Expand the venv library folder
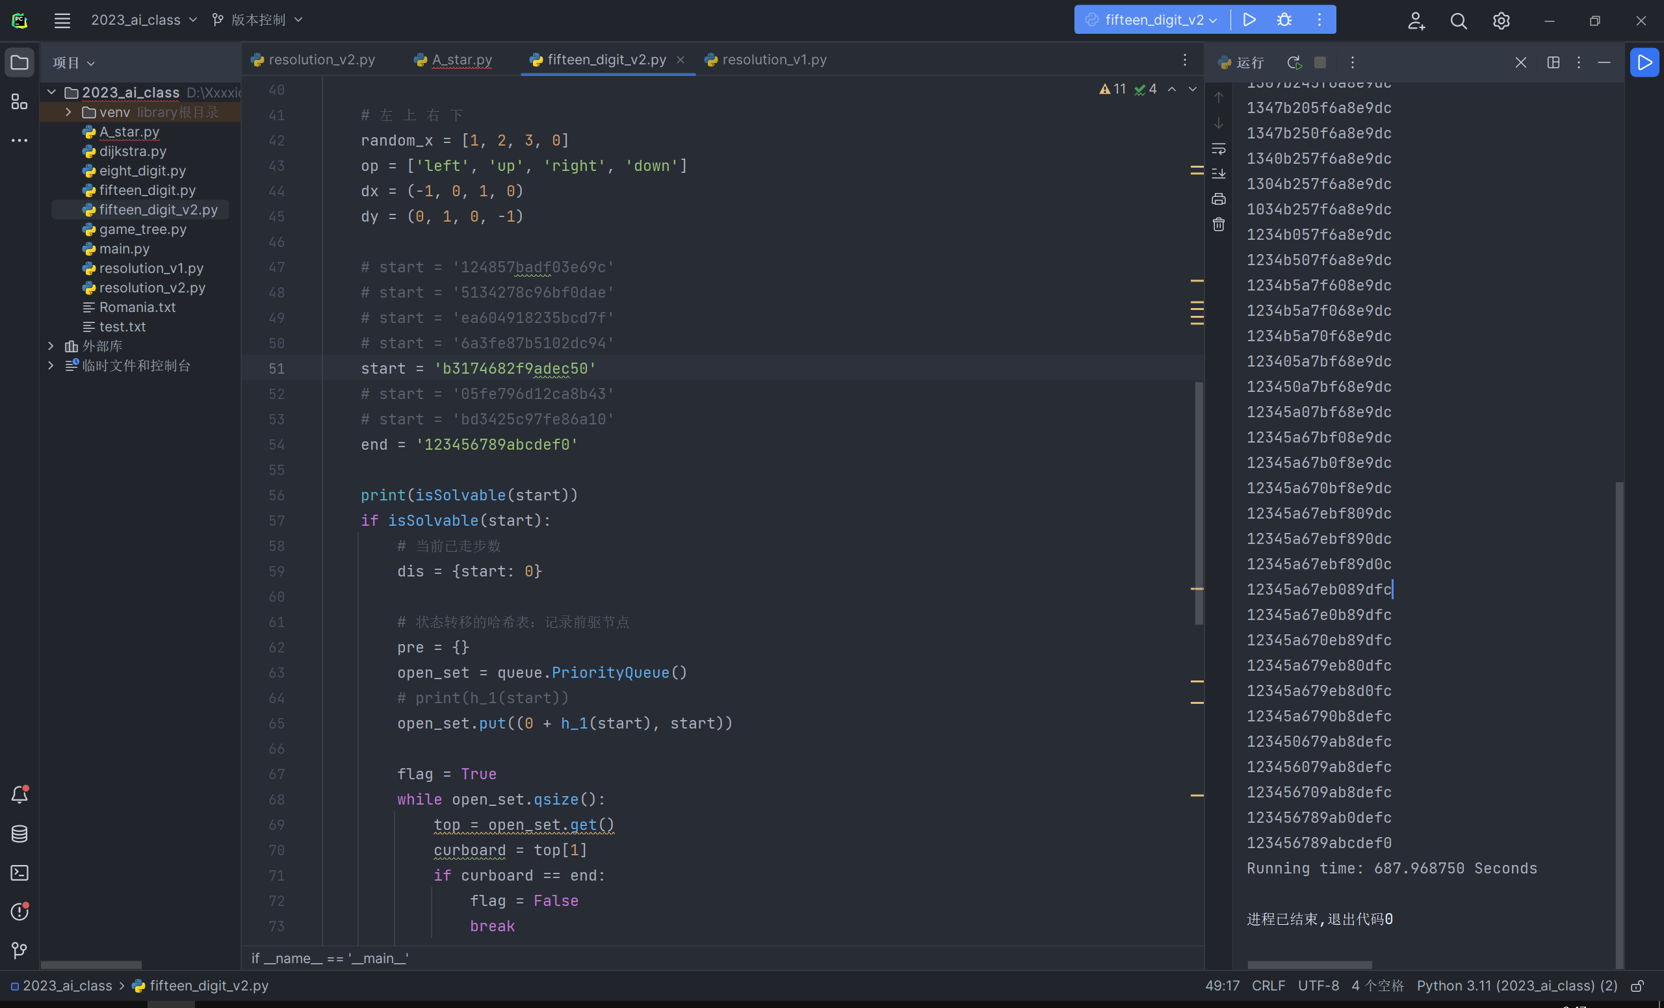Image resolution: width=1664 pixels, height=1008 pixels. pyautogui.click(x=68, y=112)
